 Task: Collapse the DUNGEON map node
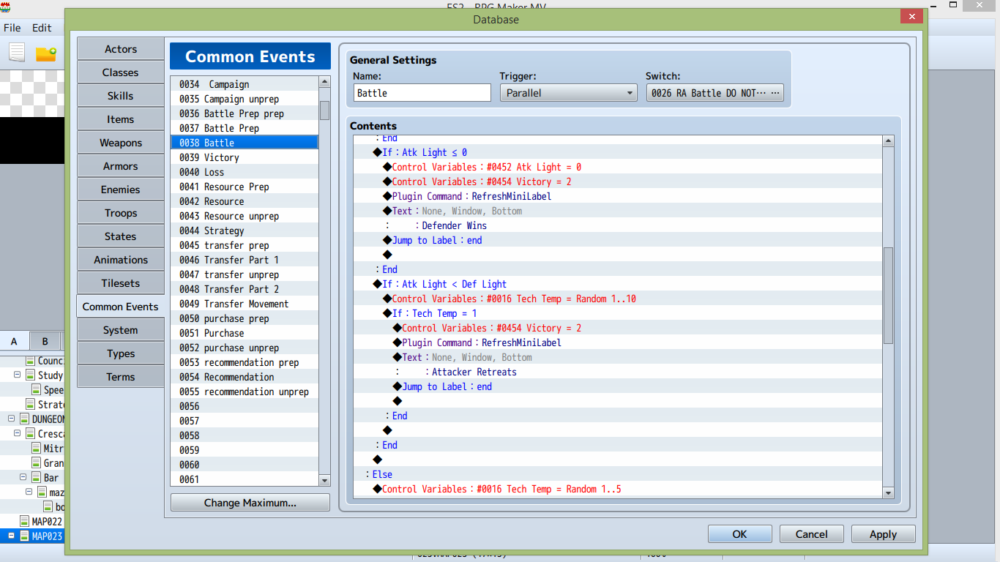pos(11,419)
